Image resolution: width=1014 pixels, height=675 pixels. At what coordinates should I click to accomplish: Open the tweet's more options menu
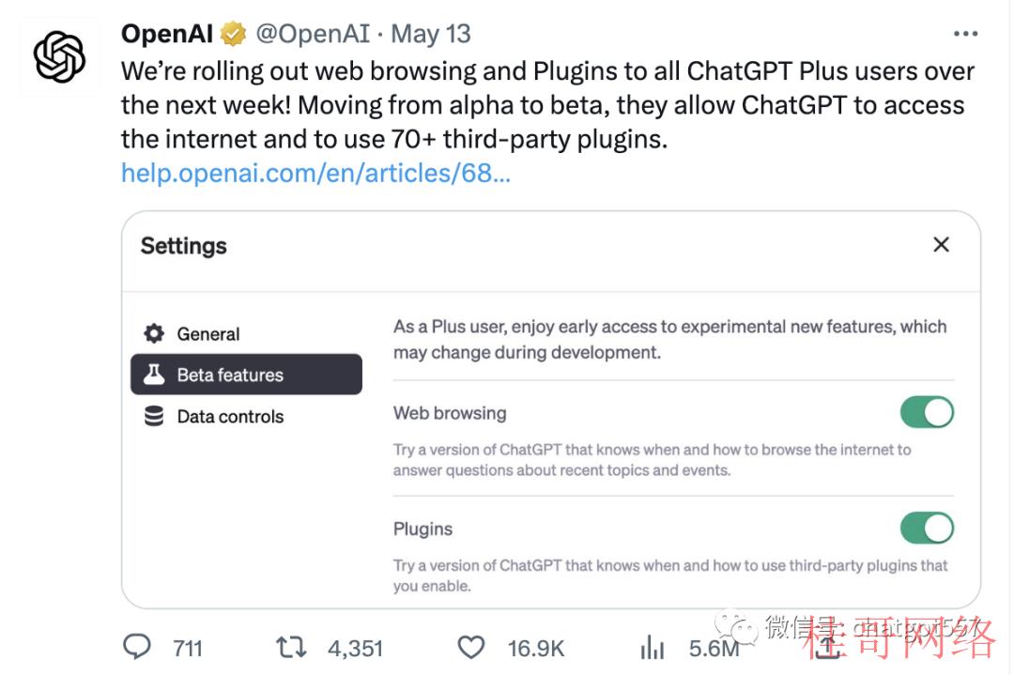(965, 33)
